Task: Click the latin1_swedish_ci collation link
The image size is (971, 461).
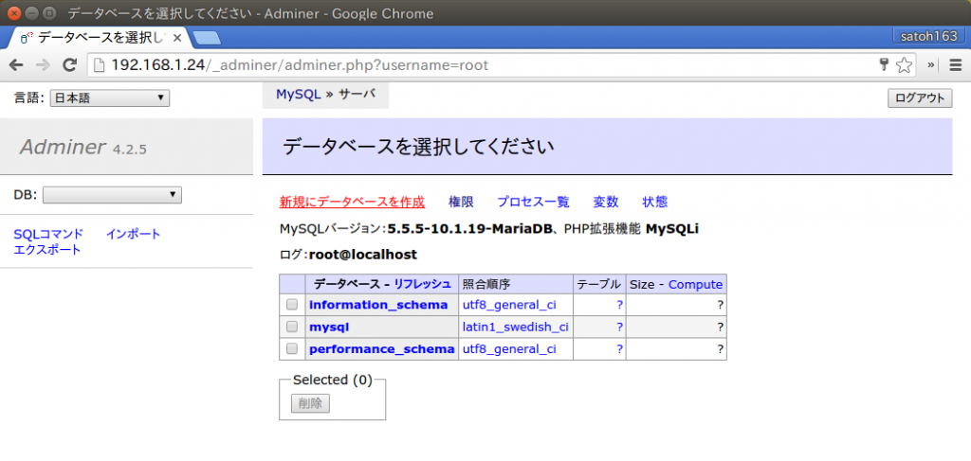Action: (x=515, y=327)
